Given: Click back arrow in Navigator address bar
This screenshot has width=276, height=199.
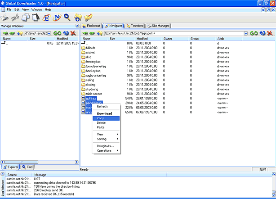Looking at the screenshot, I should (85, 33).
